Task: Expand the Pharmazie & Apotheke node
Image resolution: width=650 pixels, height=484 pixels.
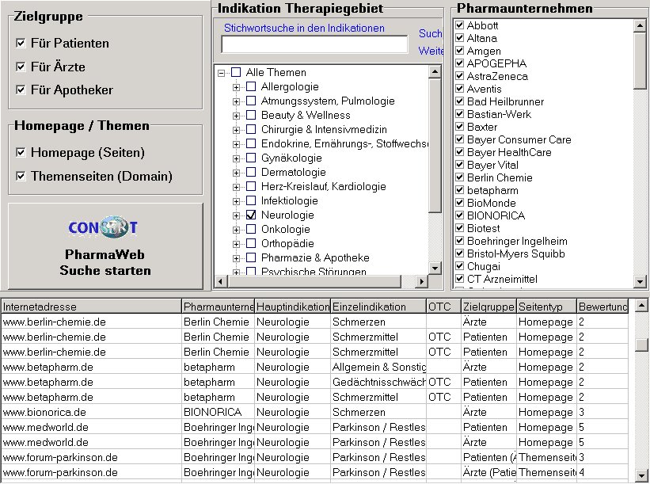Action: tap(236, 258)
